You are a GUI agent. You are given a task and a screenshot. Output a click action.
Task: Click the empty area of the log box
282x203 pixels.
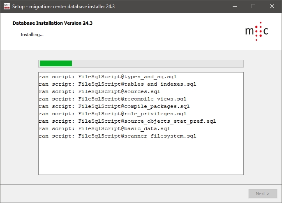click(x=141, y=159)
